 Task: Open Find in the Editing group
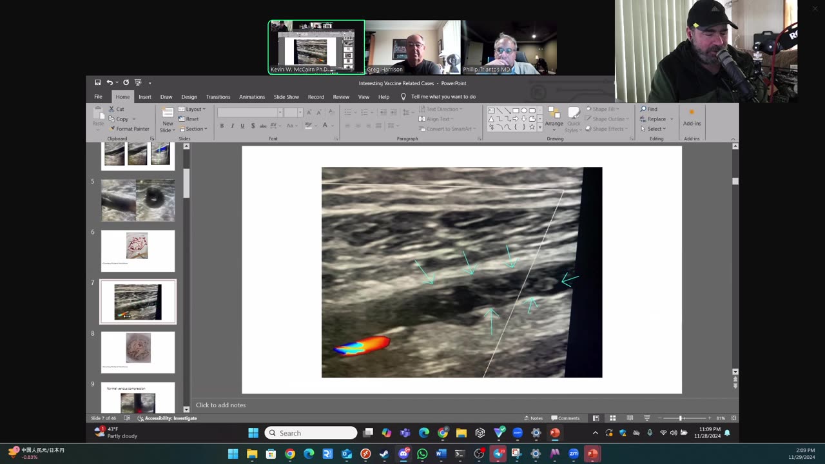[649, 109]
